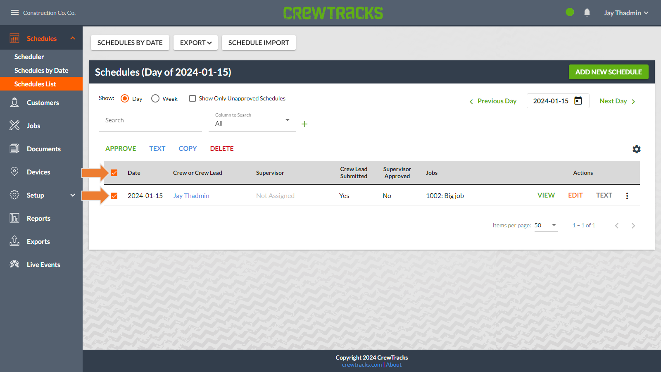Image resolution: width=661 pixels, height=372 pixels.
Task: Click the 1002: Big job cell
Action: click(445, 196)
